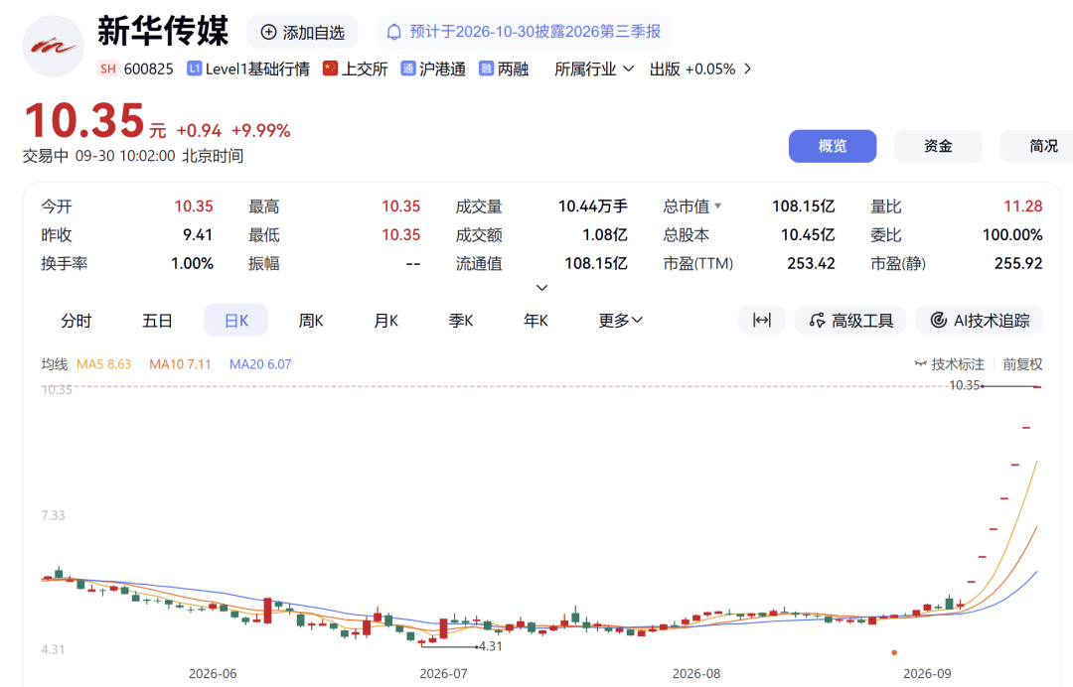Click the AI技术追踪 button

point(980,320)
